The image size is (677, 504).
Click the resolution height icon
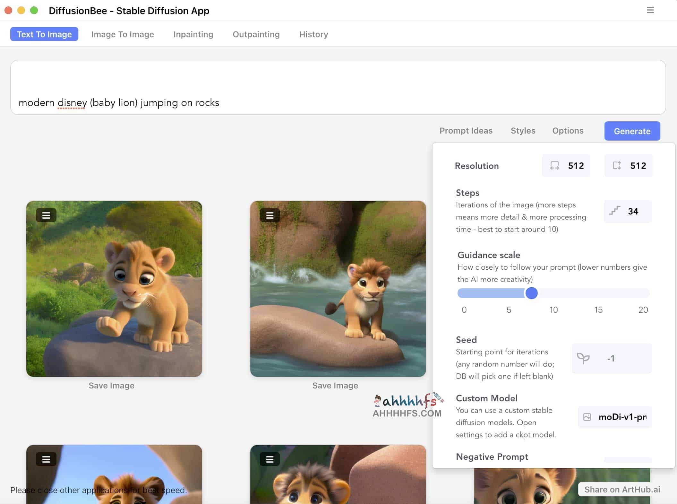pos(615,166)
